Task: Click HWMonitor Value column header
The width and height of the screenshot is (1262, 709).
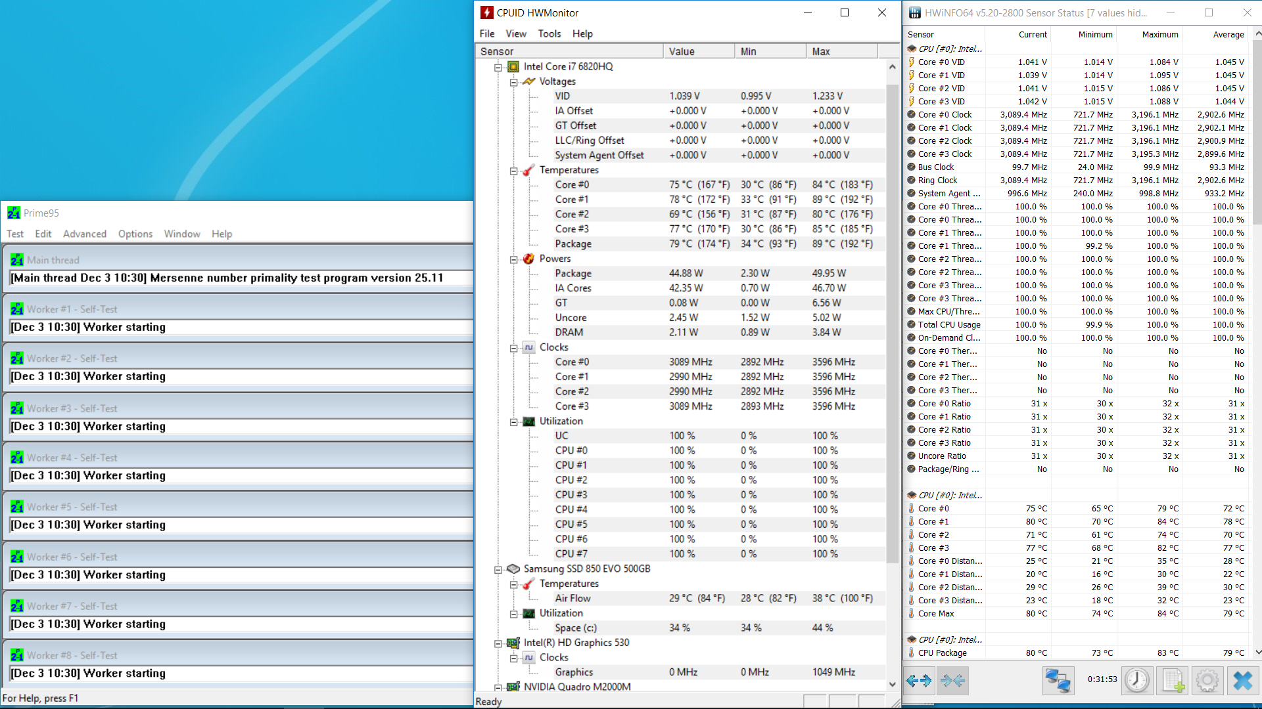Action: (699, 51)
